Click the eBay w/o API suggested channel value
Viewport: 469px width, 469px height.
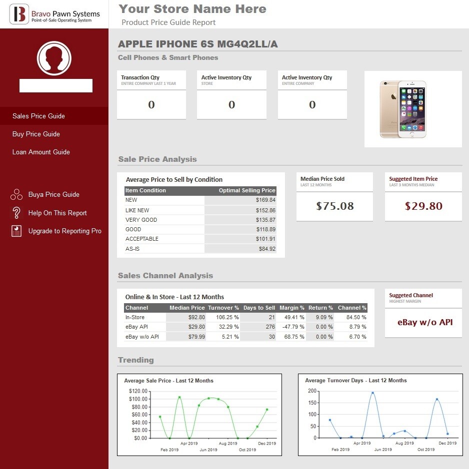425,323
